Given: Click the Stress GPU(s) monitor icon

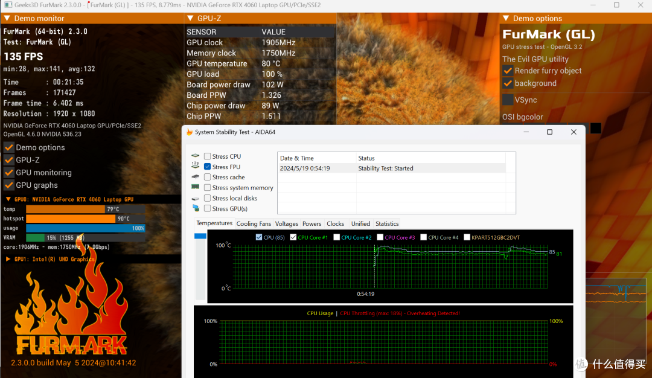Looking at the screenshot, I should (196, 208).
